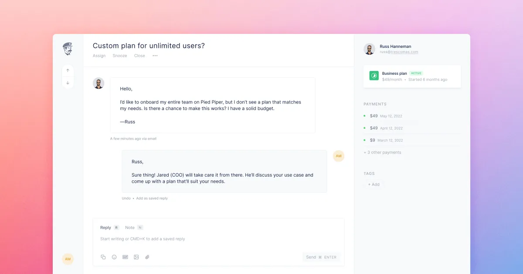Attach a file with the paperclip icon
The height and width of the screenshot is (274, 523).
pos(147,257)
